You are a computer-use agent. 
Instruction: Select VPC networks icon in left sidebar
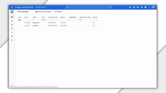pyautogui.click(x=12, y=17)
